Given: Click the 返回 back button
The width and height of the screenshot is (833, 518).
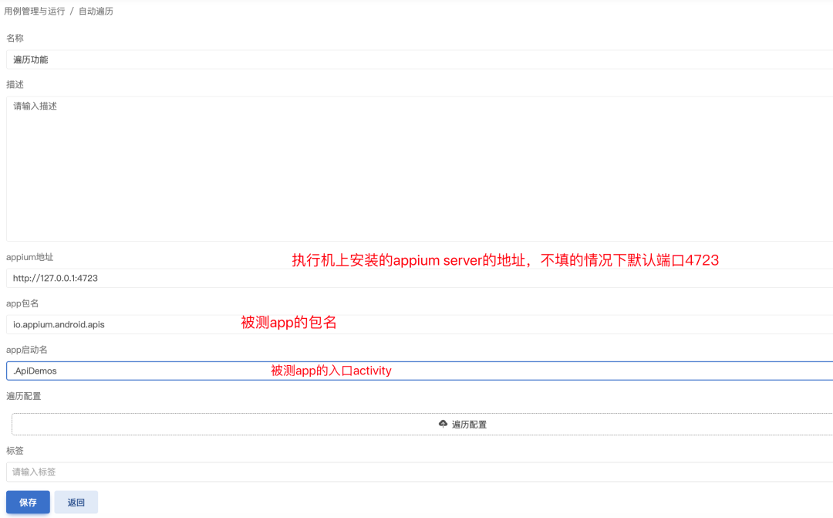Looking at the screenshot, I should (x=76, y=502).
